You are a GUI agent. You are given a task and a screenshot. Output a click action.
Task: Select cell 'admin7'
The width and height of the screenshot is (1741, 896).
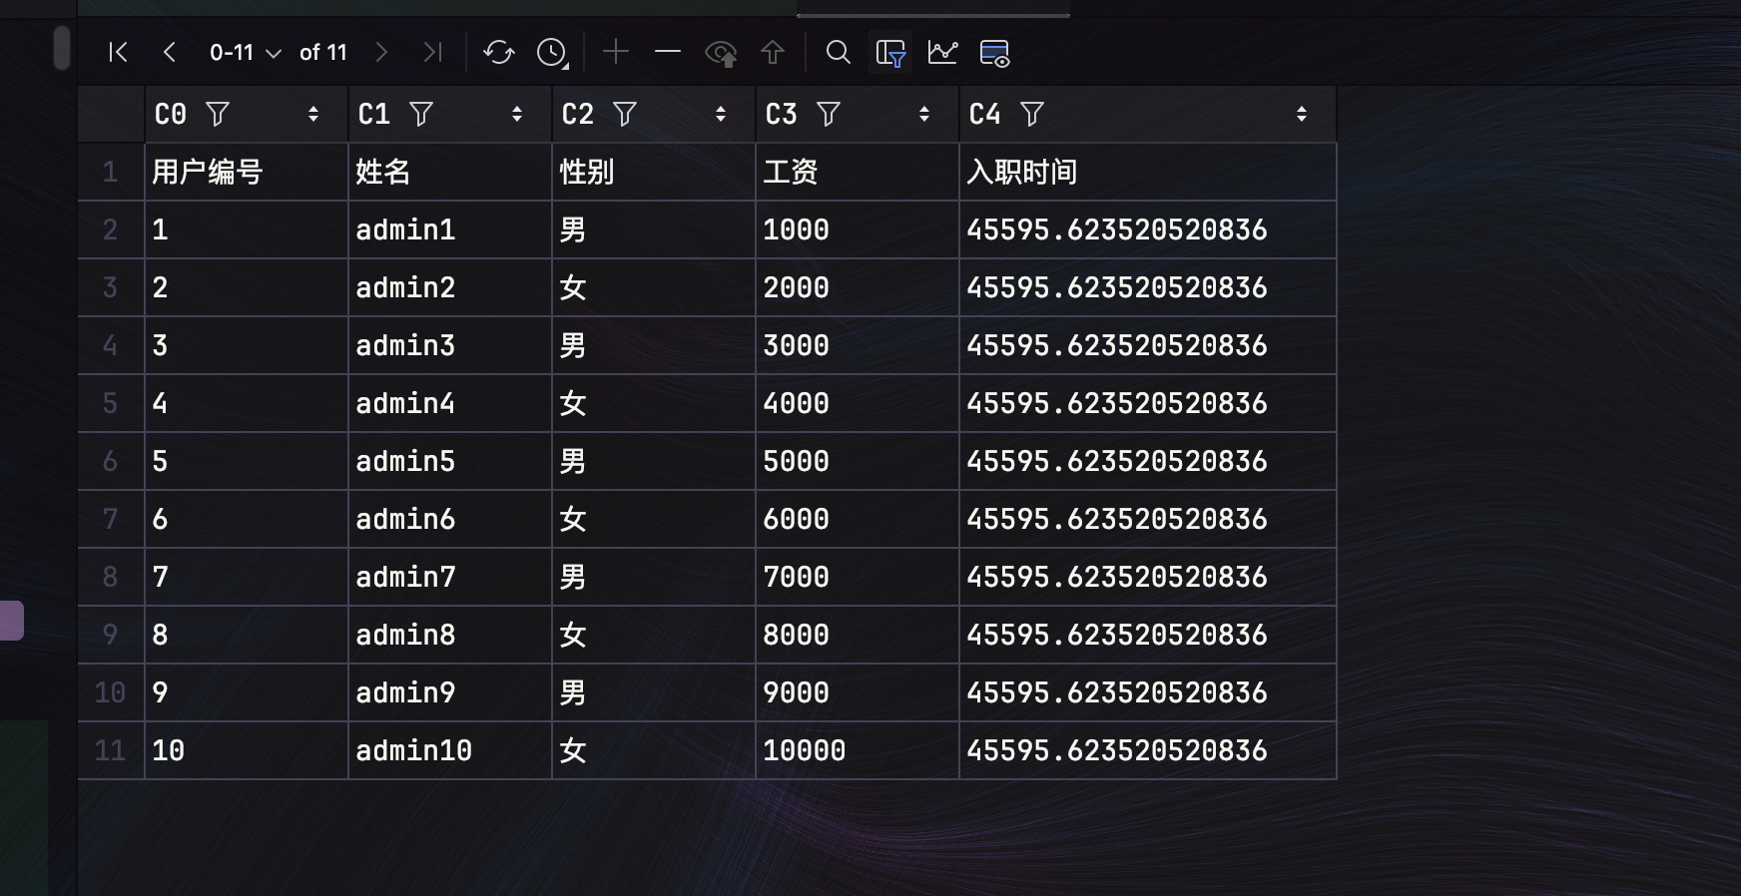(x=450, y=577)
